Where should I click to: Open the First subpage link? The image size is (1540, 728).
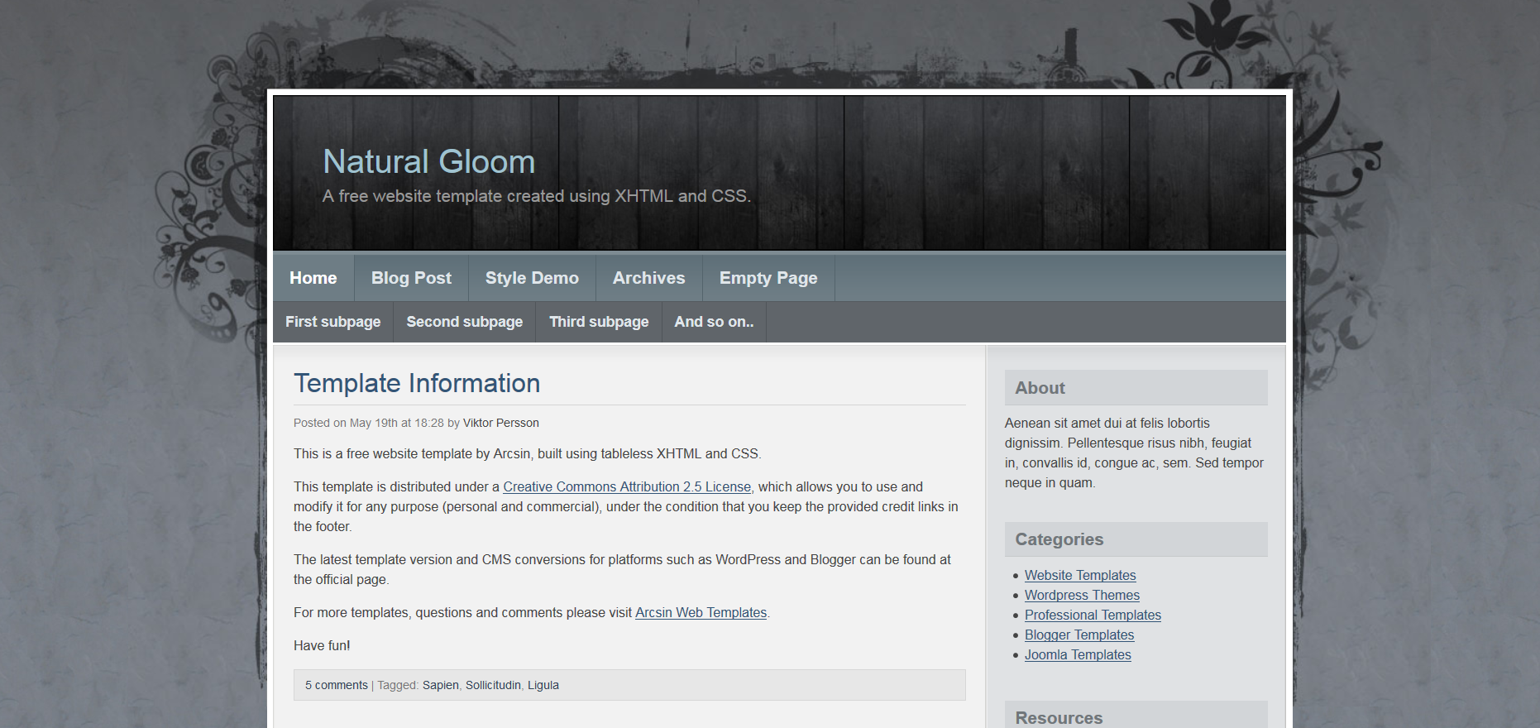pos(333,323)
